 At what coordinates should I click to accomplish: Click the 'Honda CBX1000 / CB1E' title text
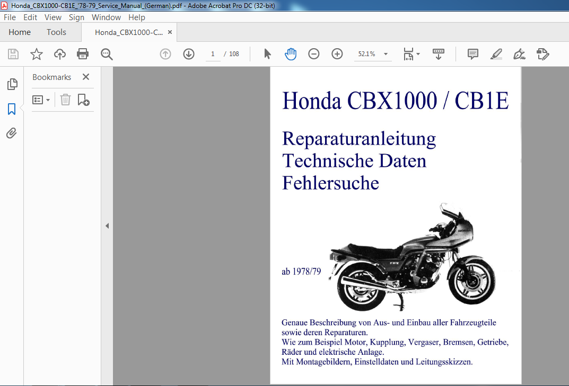pos(396,101)
